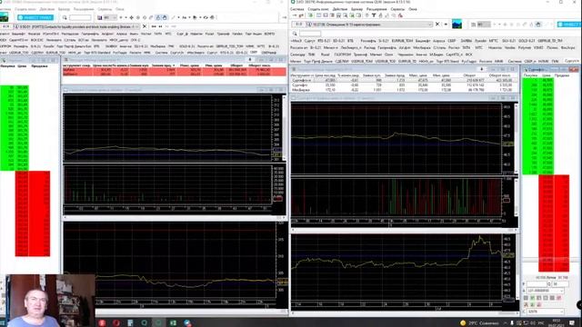The height and width of the screenshot is (327, 582).
Task: Open Создать окно menu in left window
Action: click(x=25, y=9)
